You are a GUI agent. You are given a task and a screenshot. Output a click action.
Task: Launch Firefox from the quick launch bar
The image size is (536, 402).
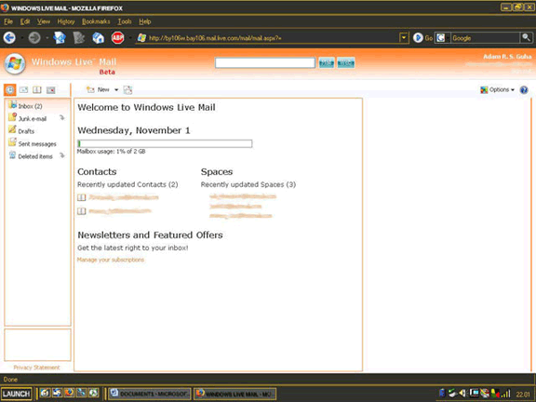coord(69,393)
